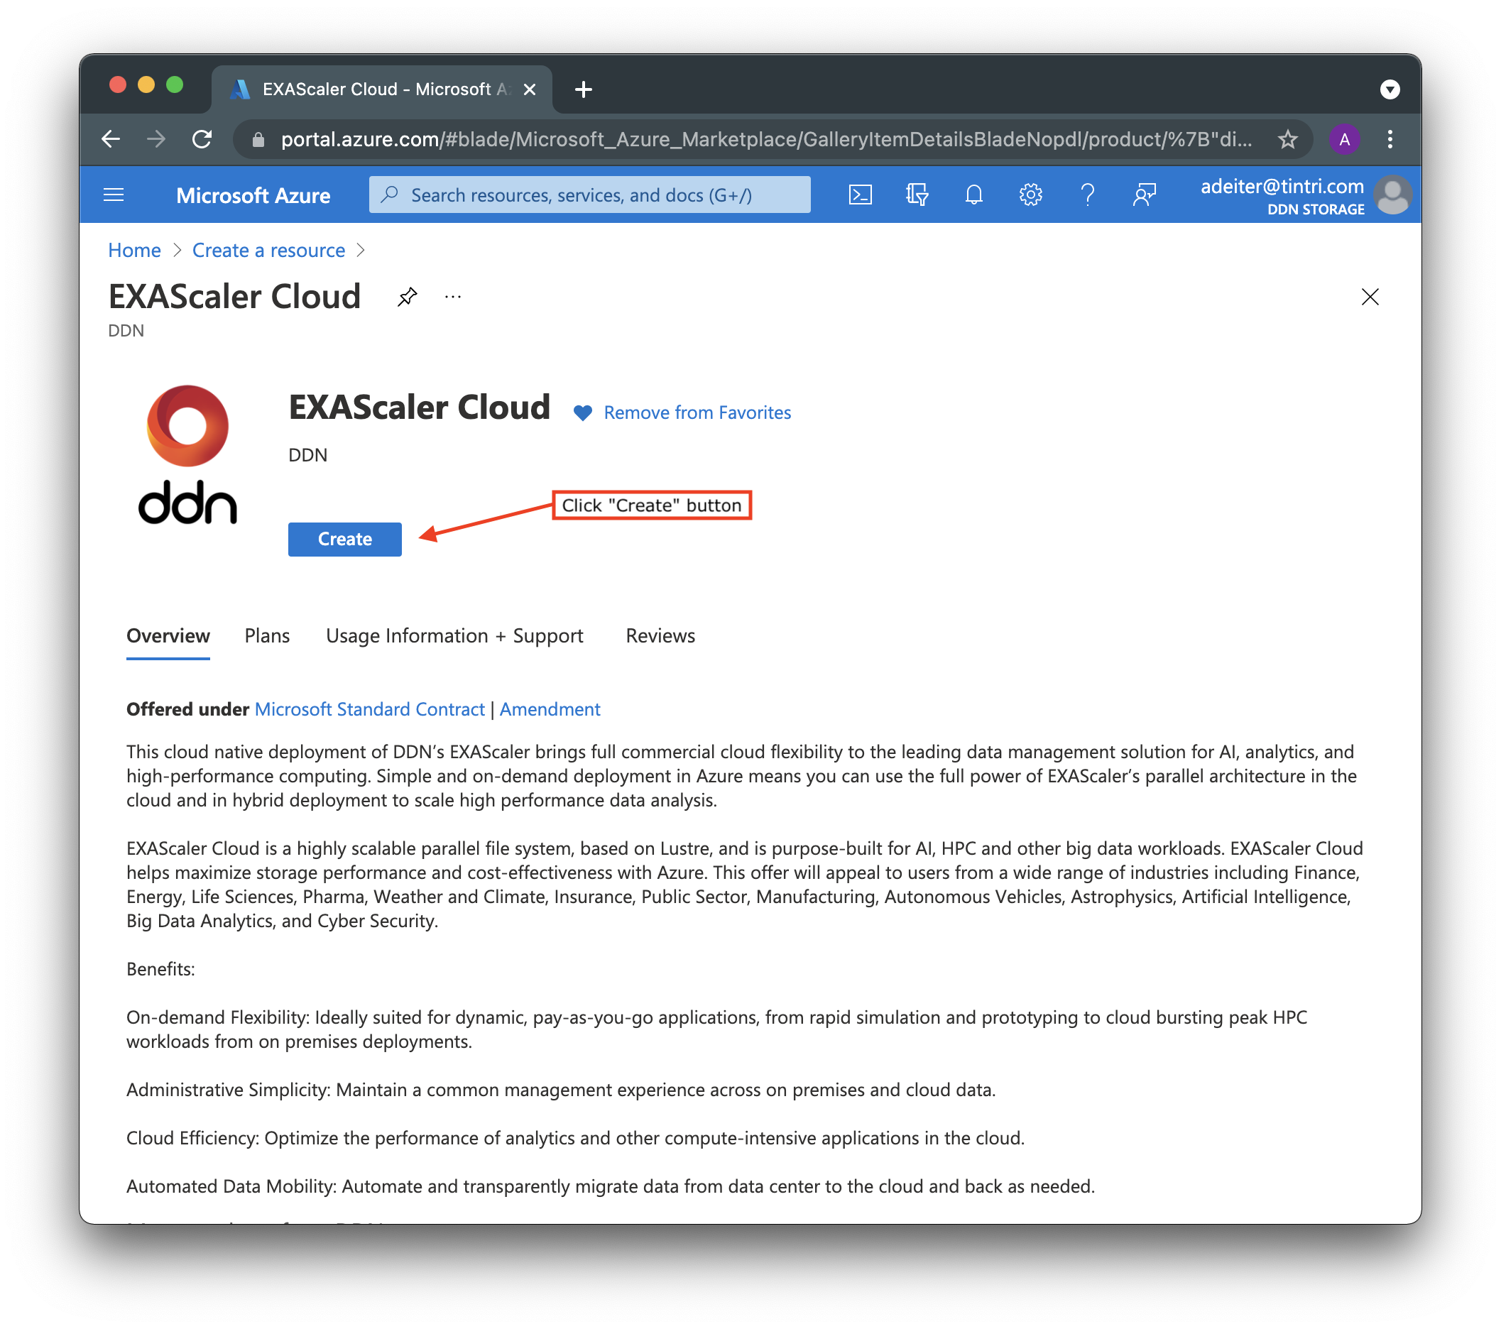Reload the browser page
Viewport: 1501px width, 1329px height.
click(x=202, y=140)
